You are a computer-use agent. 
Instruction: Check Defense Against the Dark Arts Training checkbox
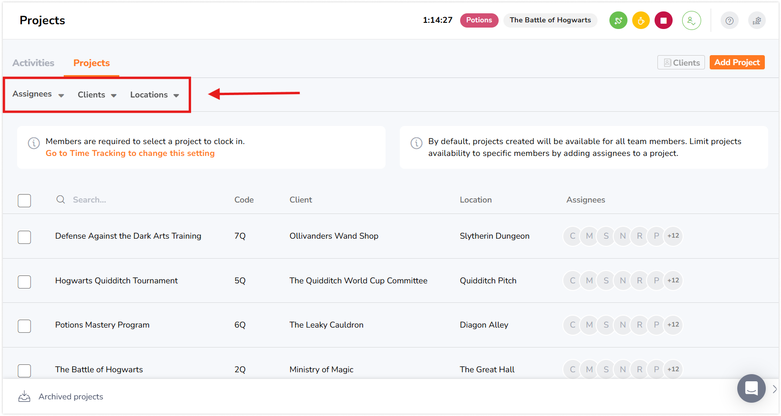pos(24,237)
